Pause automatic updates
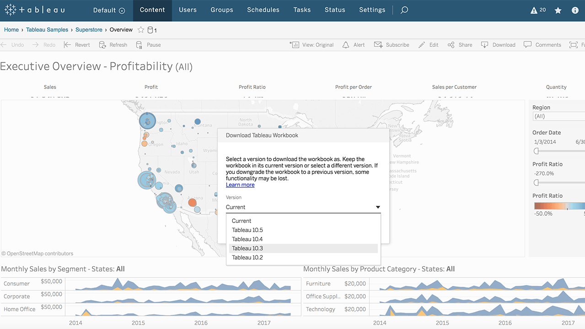585x329 pixels. [x=148, y=45]
